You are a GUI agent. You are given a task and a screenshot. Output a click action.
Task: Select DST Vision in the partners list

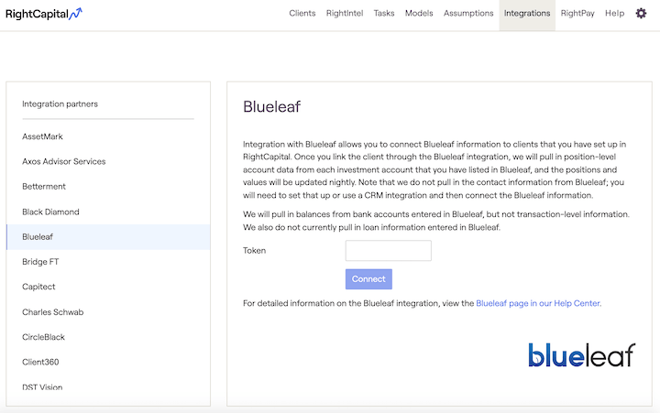point(108,387)
